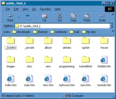
Task: Select the album folder
Action: [48, 43]
